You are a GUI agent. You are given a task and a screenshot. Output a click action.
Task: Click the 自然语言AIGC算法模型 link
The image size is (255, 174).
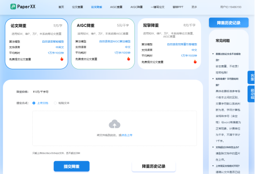point(115,41)
